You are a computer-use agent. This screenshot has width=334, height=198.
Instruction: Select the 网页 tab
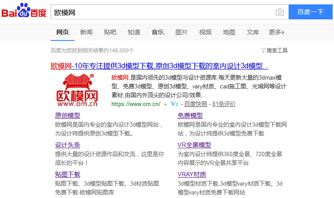(63, 32)
